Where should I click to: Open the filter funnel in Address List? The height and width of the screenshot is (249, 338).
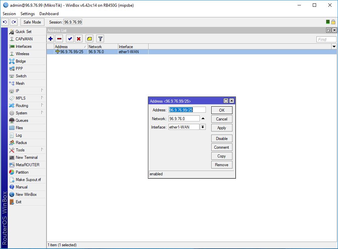99,38
